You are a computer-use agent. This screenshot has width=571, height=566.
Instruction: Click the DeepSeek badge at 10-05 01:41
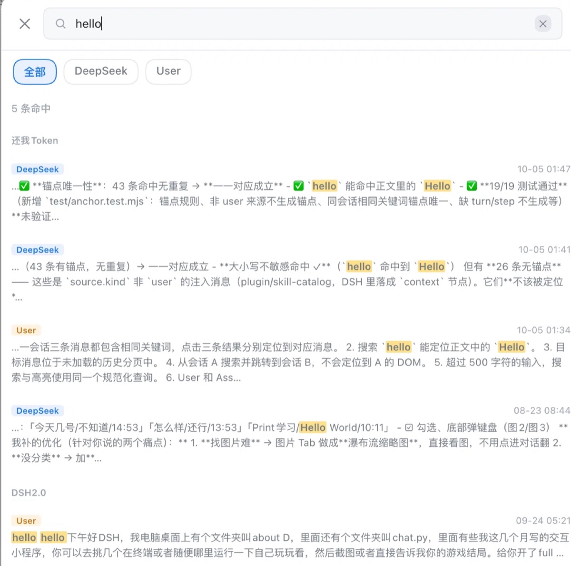coord(38,250)
